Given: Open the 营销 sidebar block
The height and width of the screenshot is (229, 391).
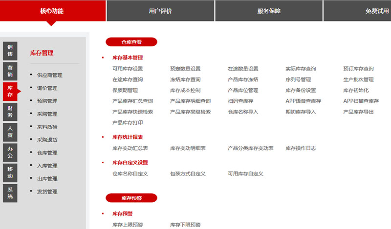Looking at the screenshot, I should click(10, 71).
